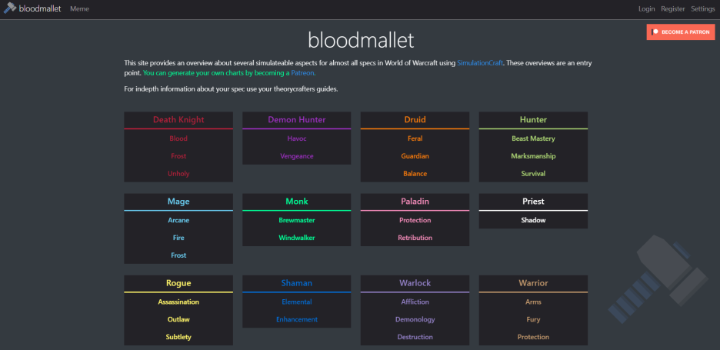Follow the SimulationCraft link

coord(480,63)
